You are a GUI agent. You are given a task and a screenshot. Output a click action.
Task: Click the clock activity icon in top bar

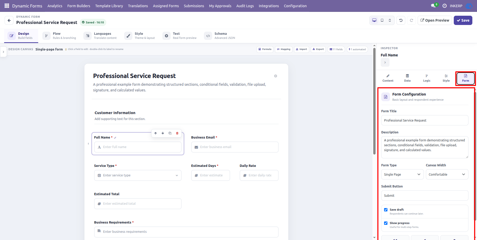pos(444,6)
